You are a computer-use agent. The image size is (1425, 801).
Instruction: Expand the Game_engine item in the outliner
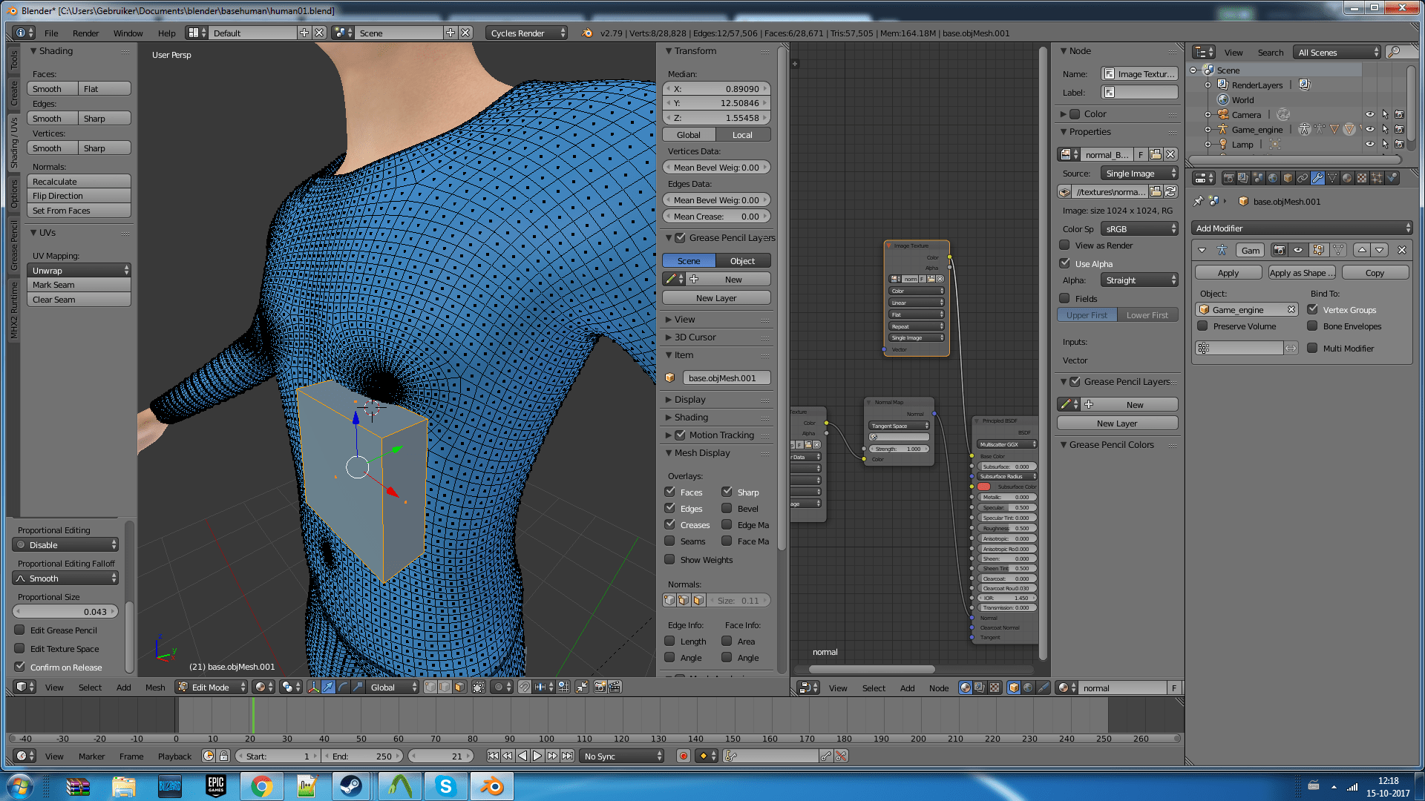coord(1209,129)
